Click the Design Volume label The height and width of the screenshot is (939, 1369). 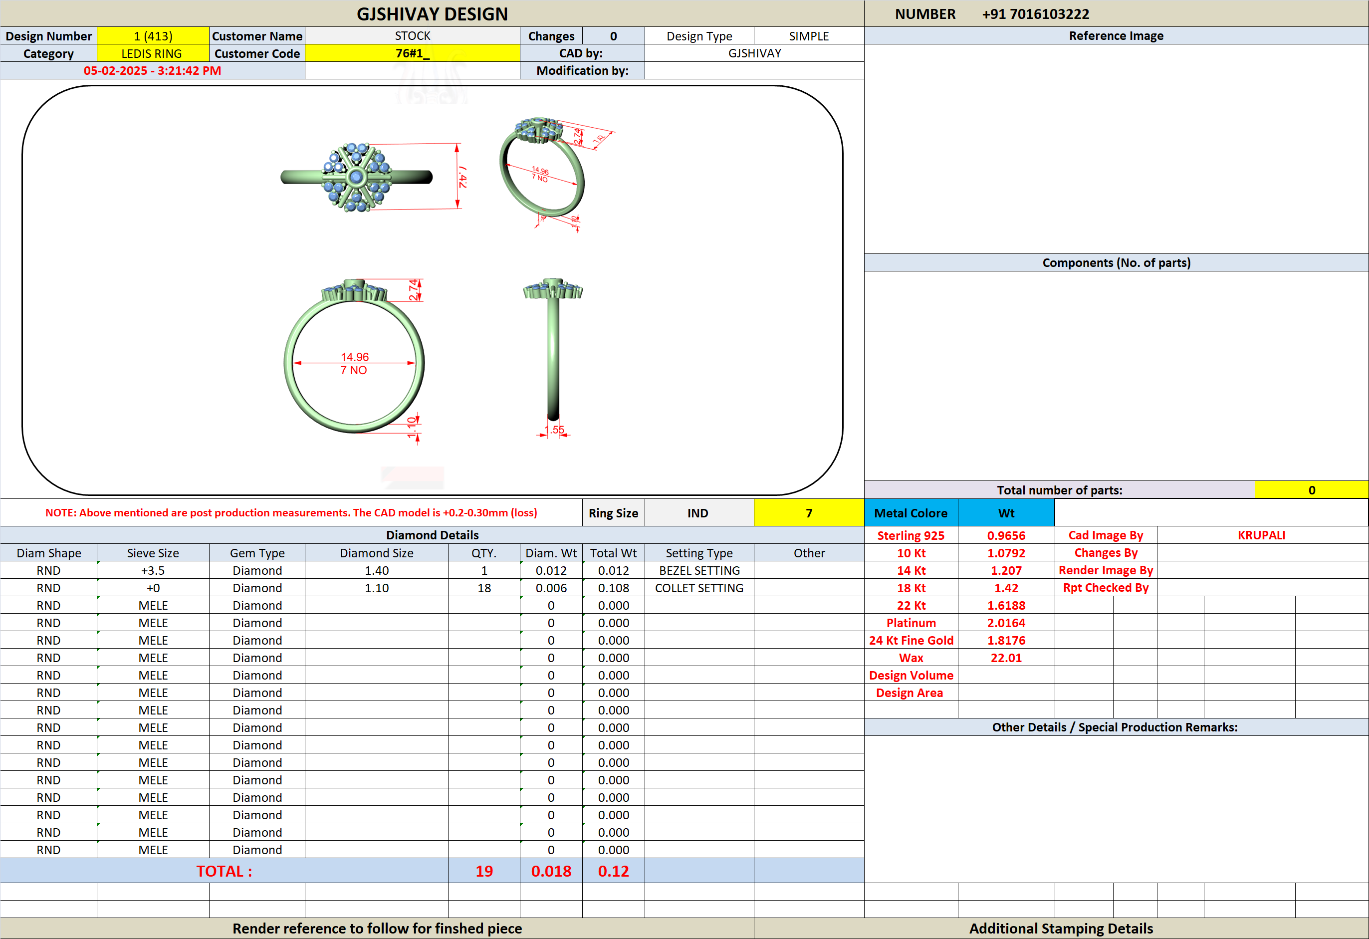(911, 675)
